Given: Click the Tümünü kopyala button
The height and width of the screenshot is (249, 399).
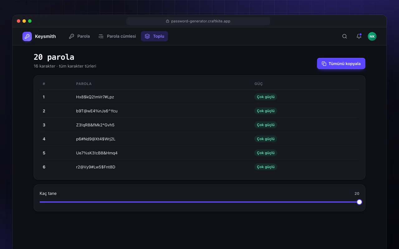Looking at the screenshot, I should click(x=341, y=63).
